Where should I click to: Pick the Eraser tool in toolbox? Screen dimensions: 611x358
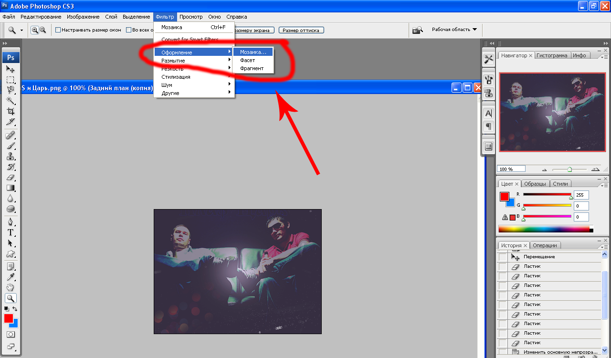pos(11,177)
